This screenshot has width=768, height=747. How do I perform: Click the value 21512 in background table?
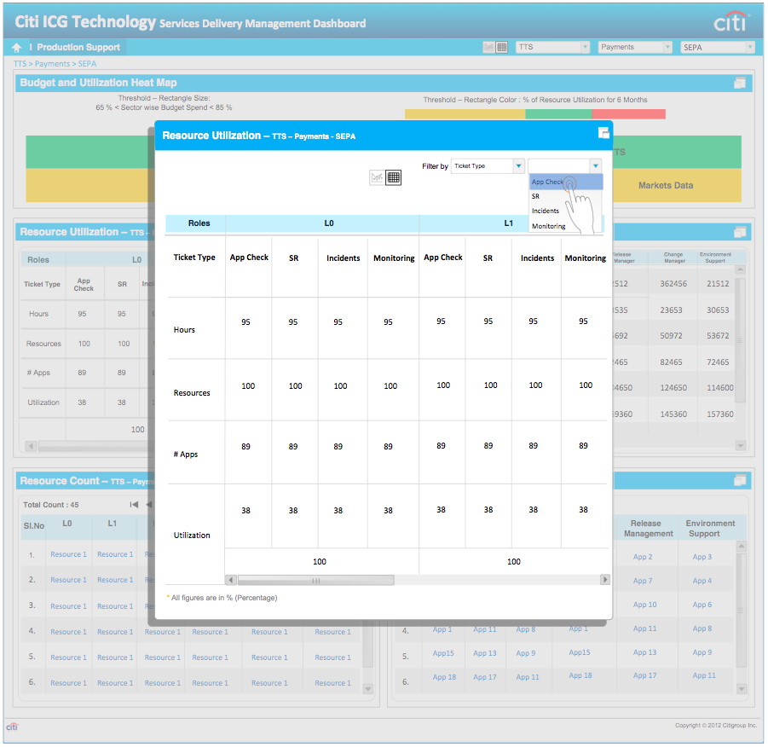point(718,284)
